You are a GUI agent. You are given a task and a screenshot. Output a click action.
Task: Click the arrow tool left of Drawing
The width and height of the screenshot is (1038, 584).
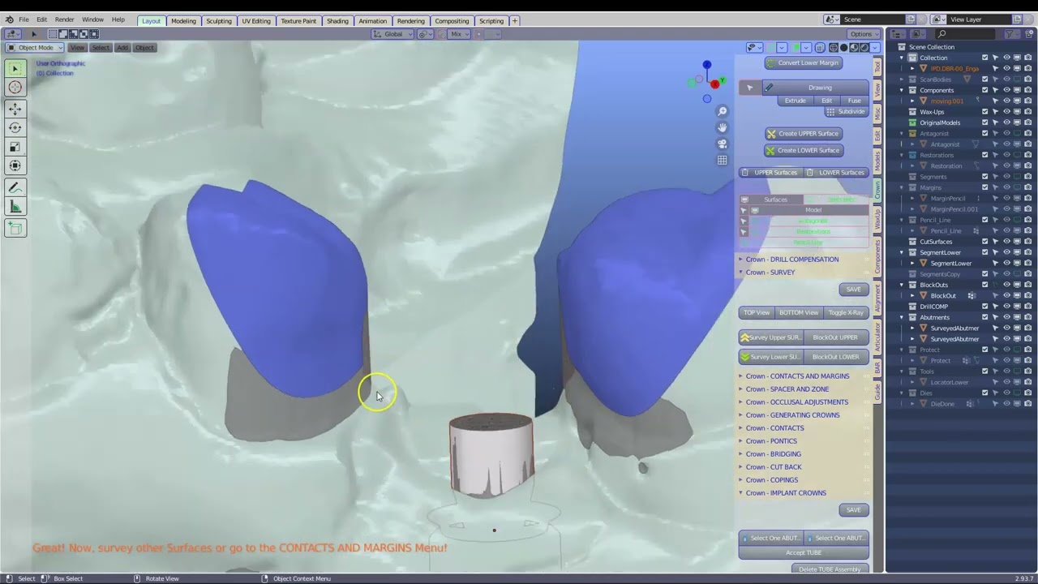749,88
